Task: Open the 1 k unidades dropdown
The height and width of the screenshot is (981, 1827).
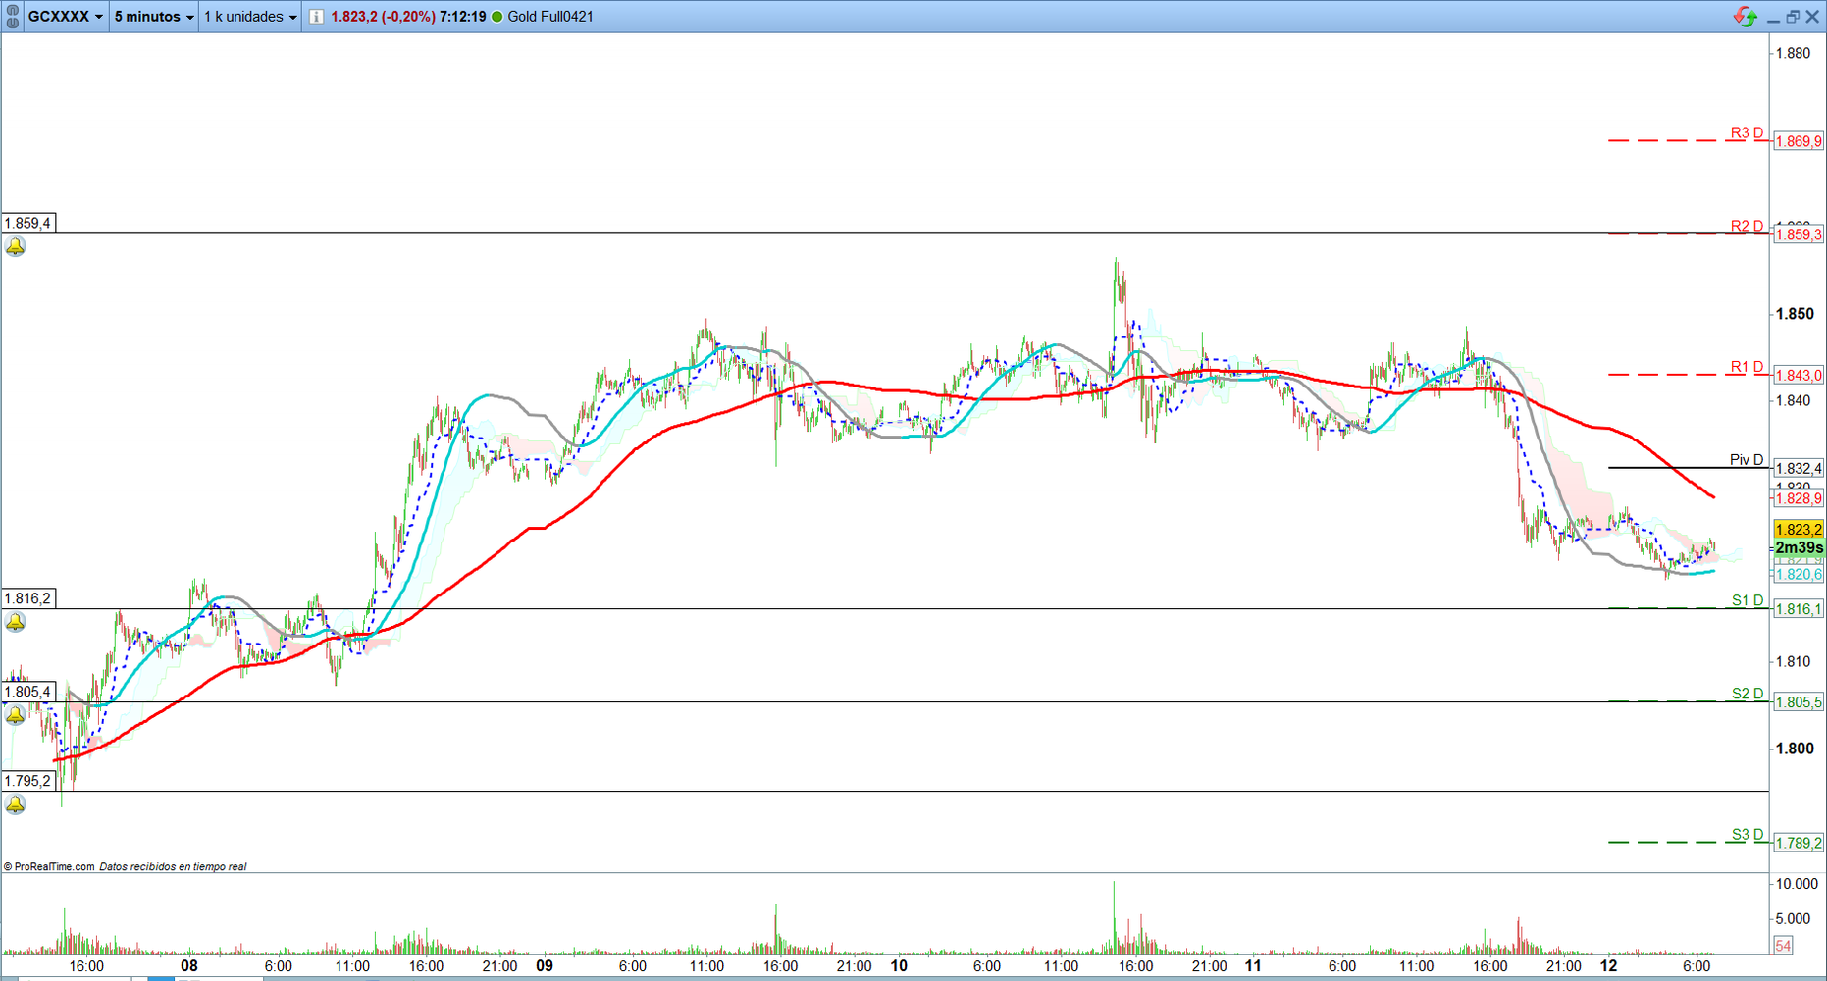Action: pyautogui.click(x=250, y=17)
